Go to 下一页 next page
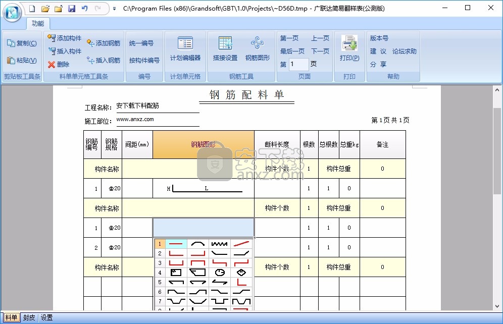Screen dimensions: 503x324 [x=320, y=51]
